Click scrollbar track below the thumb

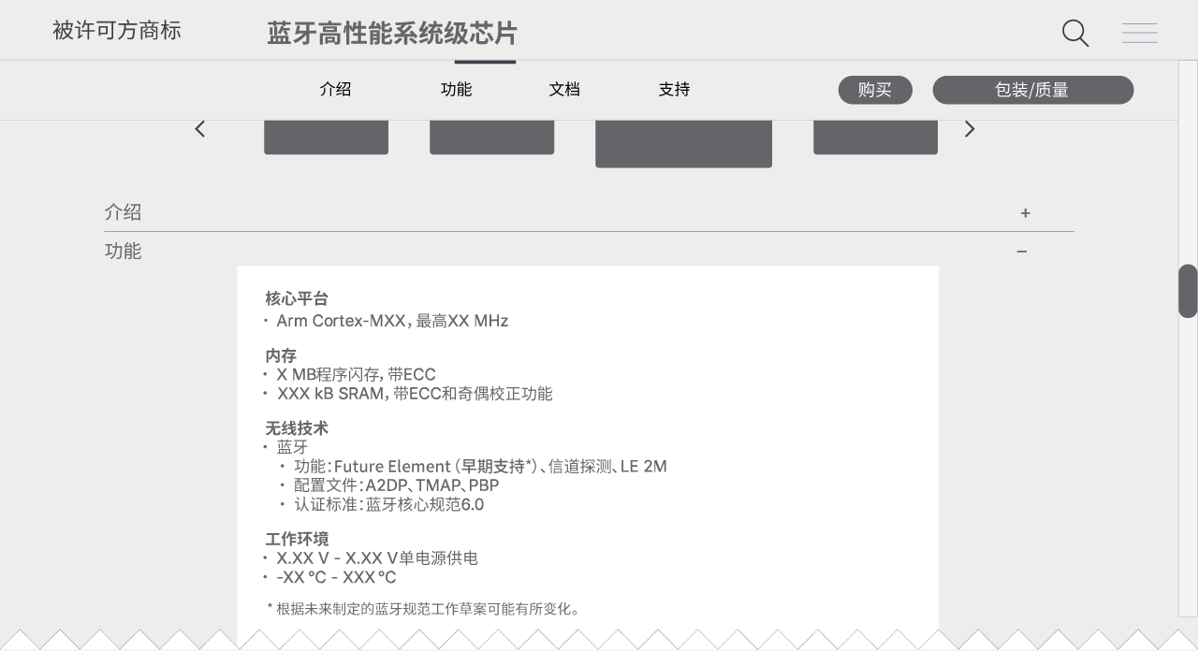(1188, 468)
